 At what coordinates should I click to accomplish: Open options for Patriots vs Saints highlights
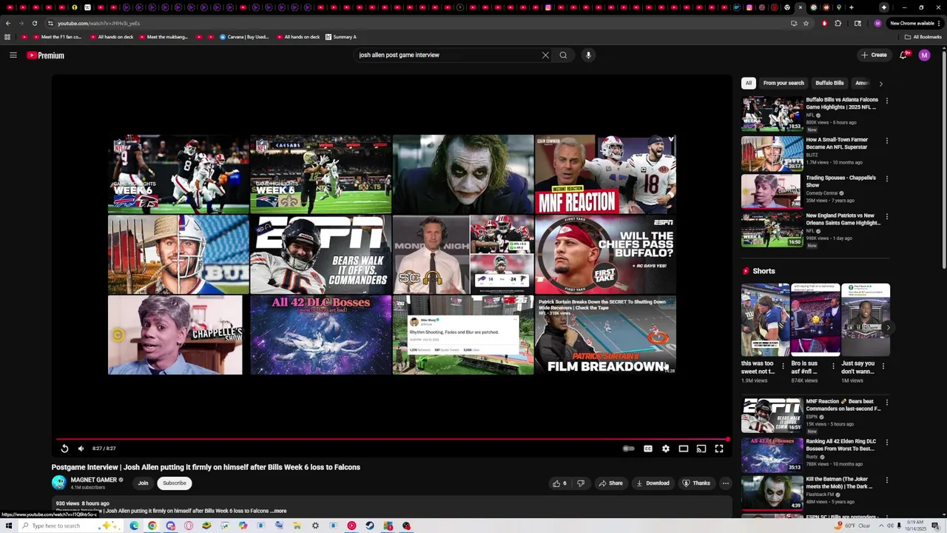pyautogui.click(x=886, y=217)
